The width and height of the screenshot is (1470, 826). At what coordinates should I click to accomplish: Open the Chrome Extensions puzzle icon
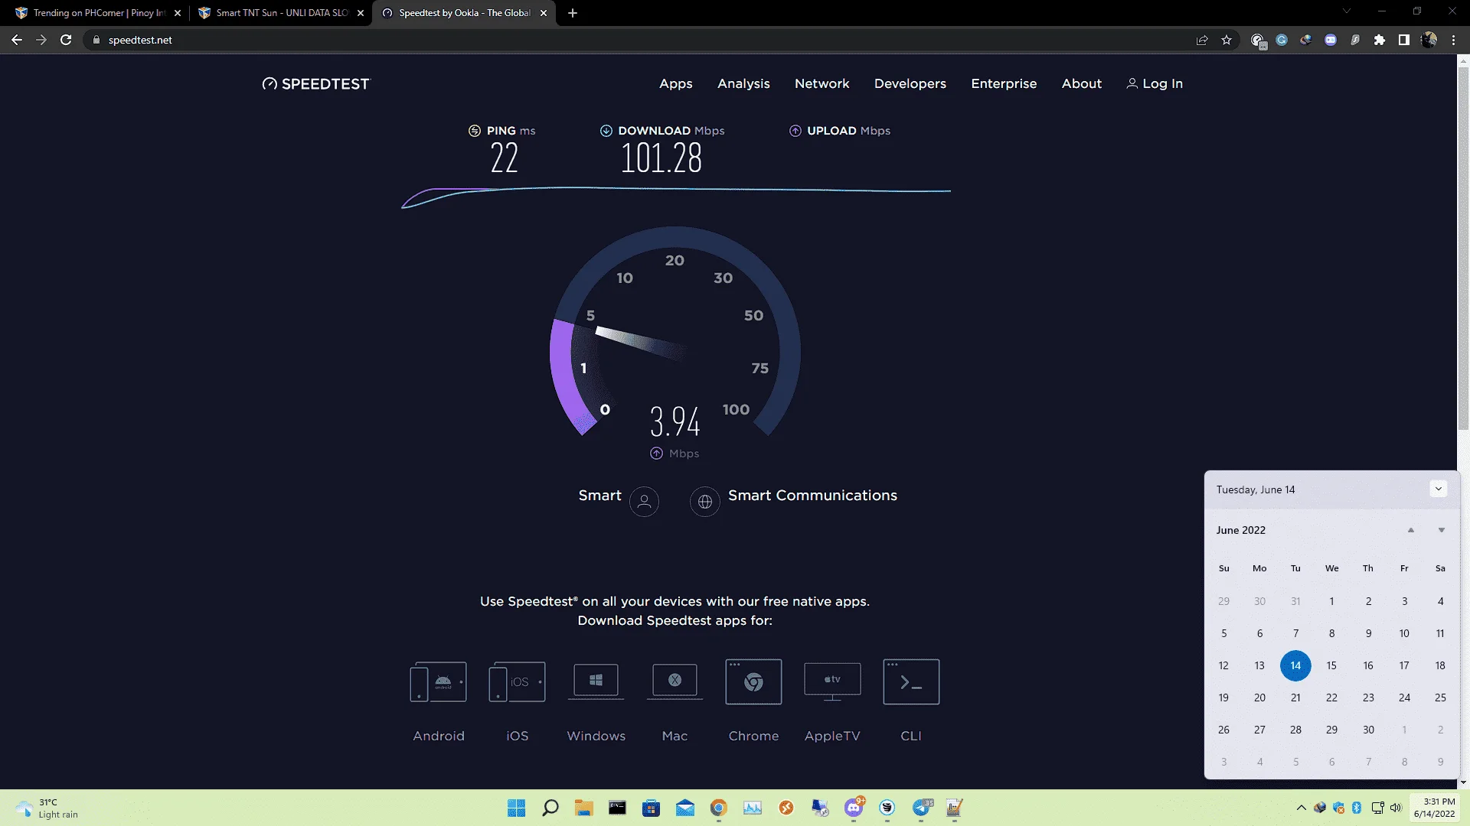pos(1380,40)
